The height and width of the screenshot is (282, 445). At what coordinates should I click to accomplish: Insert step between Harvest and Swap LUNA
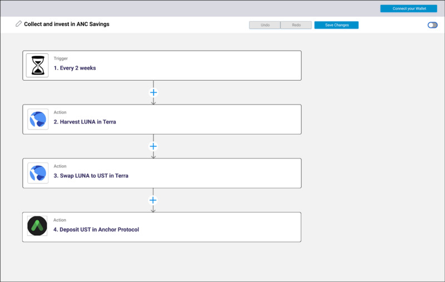154,146
